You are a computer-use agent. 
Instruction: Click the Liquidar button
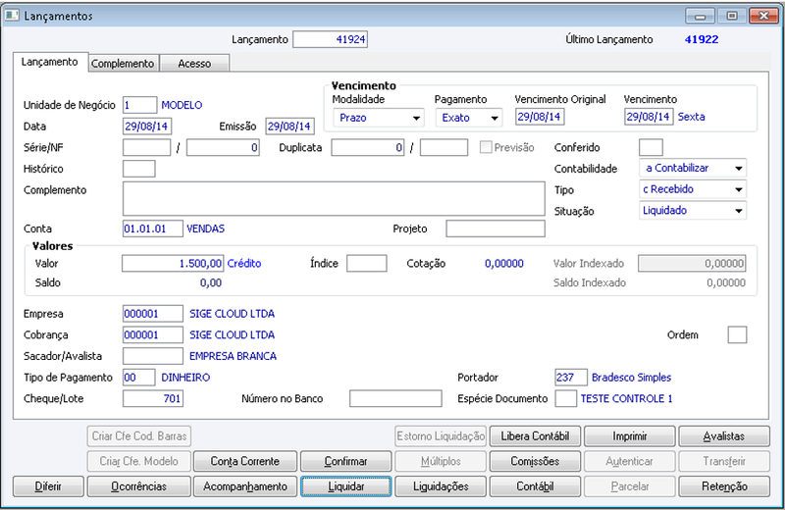tap(346, 486)
